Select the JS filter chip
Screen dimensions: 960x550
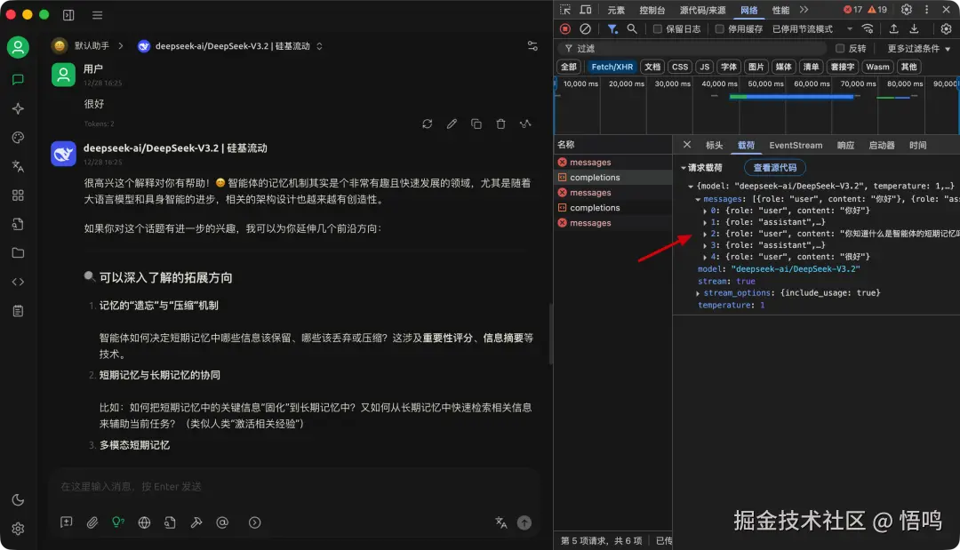pyautogui.click(x=705, y=67)
